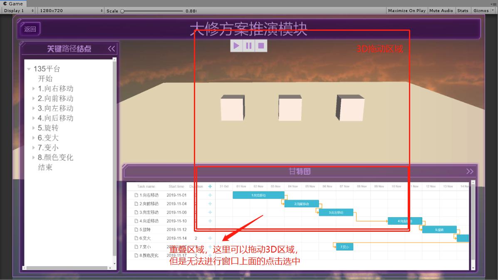
Task: Click the plus icon on 6.变大 row
Action: 210,238
